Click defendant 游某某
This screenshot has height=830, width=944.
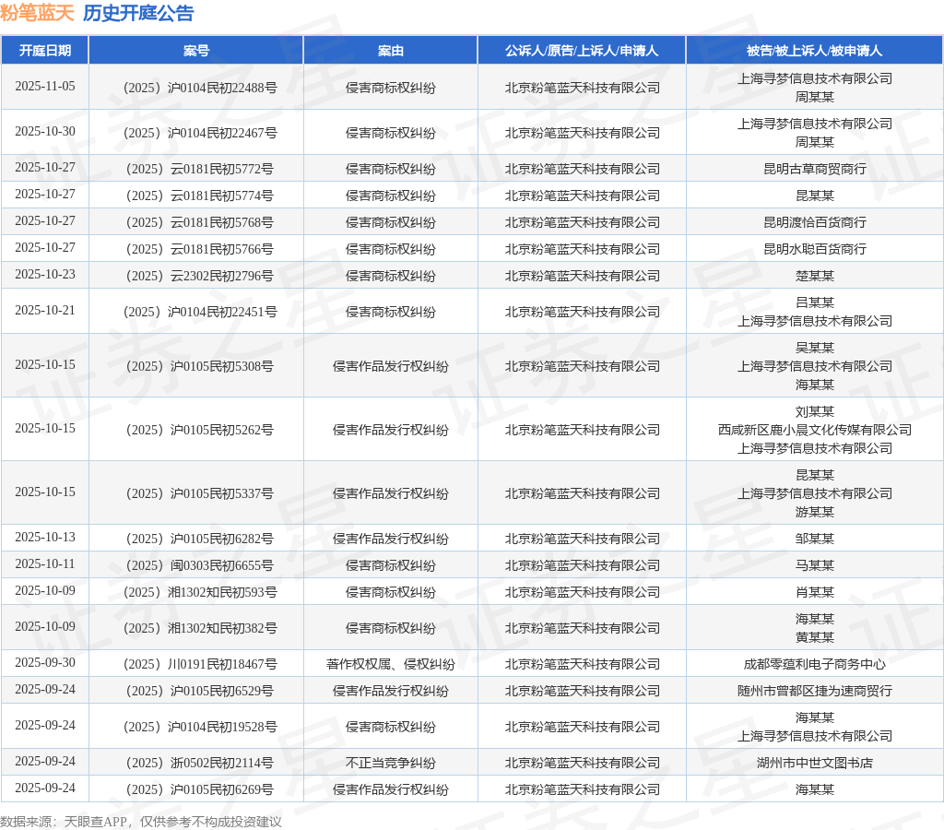point(815,512)
